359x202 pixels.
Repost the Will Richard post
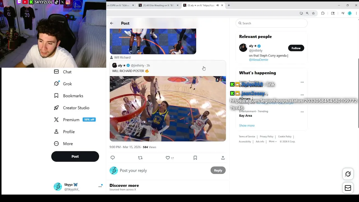click(140, 158)
